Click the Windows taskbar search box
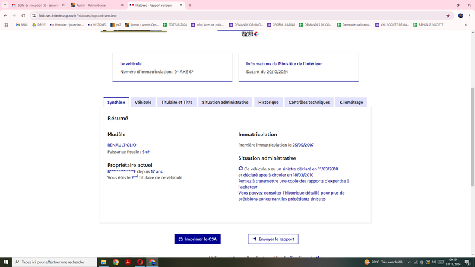The image size is (475, 267). click(54, 262)
